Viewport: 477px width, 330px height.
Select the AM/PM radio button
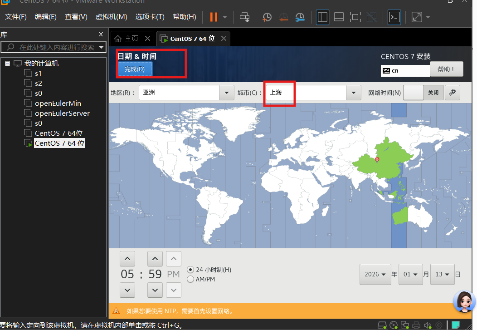[x=190, y=279]
